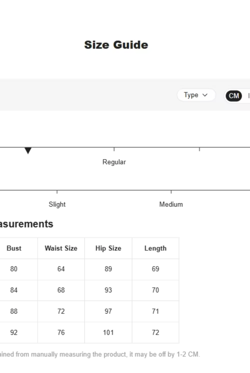250x373 pixels.
Task: Click the manual measuring disclaimer text
Action: (x=100, y=354)
